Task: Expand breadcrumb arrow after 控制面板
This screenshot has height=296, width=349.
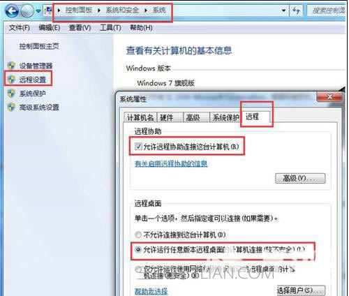Action: (x=99, y=10)
